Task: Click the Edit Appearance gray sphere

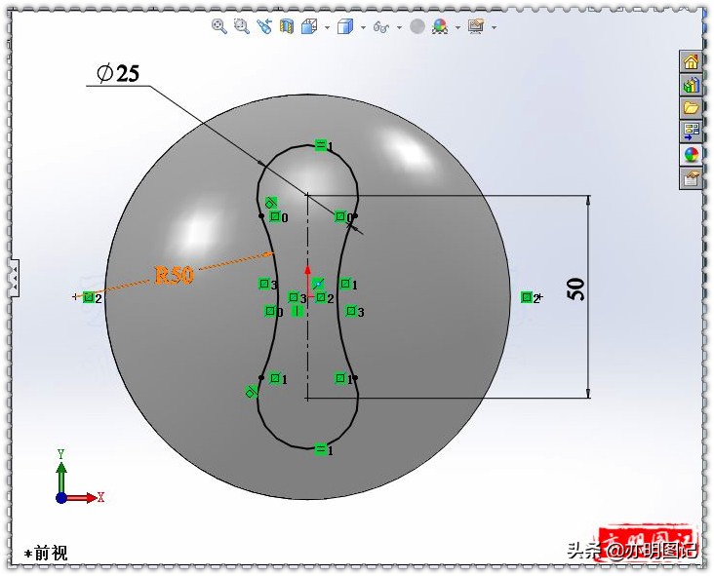Action: click(x=417, y=26)
